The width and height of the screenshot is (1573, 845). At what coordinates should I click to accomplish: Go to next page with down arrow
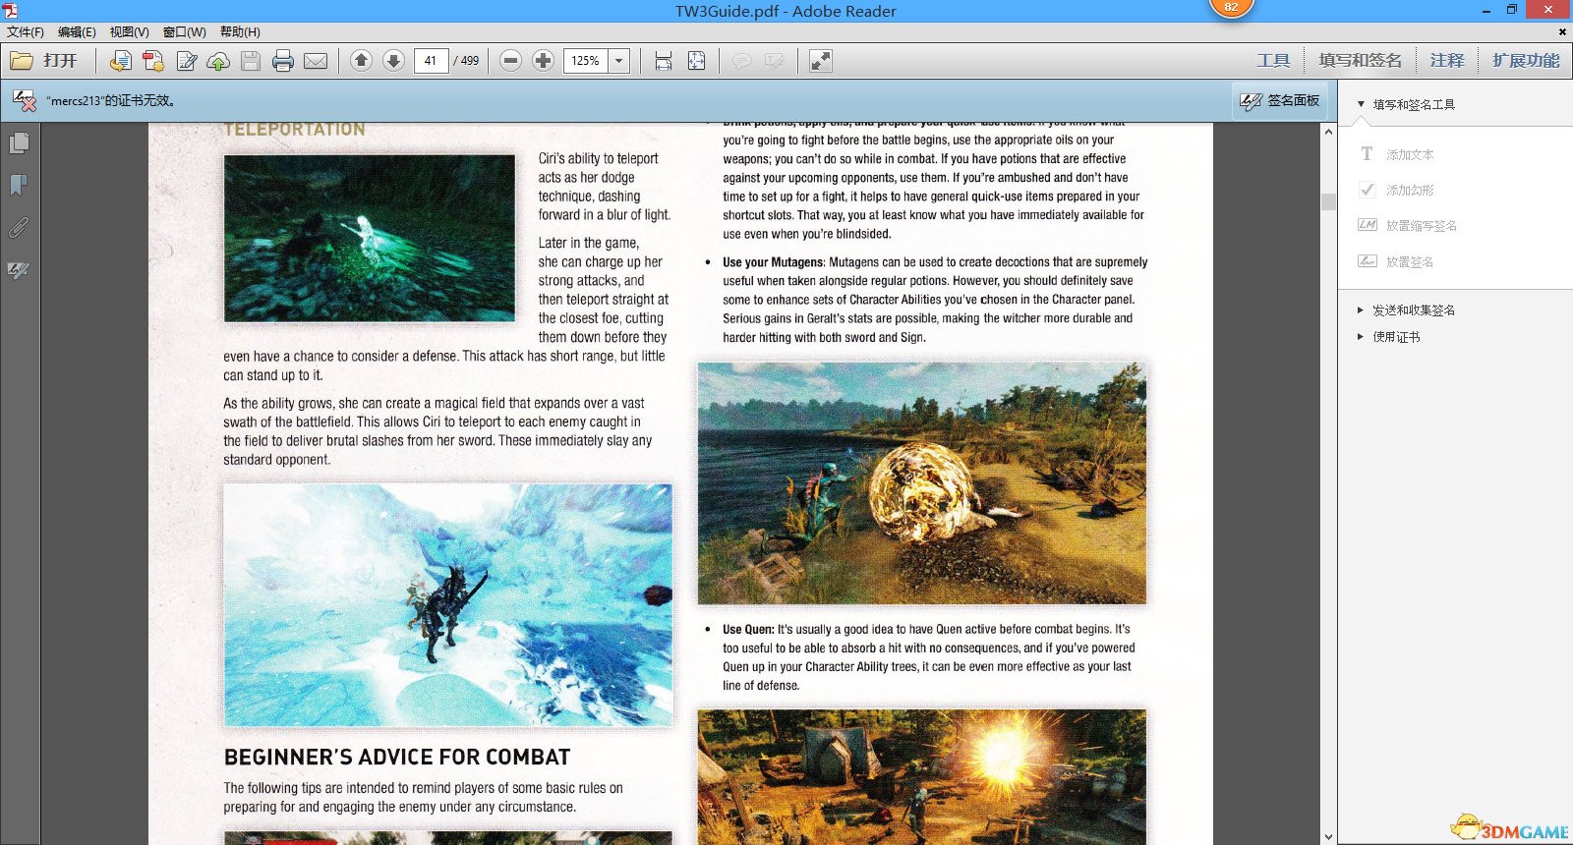[x=393, y=61]
